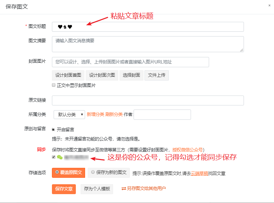The height and width of the screenshot is (203, 274).
Task: Click 设计封面次图 button
Action: pos(102,75)
